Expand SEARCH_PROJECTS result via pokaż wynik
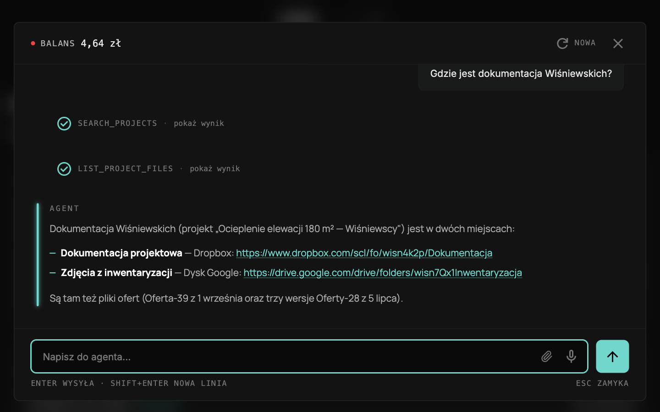The image size is (660, 412). click(199, 123)
